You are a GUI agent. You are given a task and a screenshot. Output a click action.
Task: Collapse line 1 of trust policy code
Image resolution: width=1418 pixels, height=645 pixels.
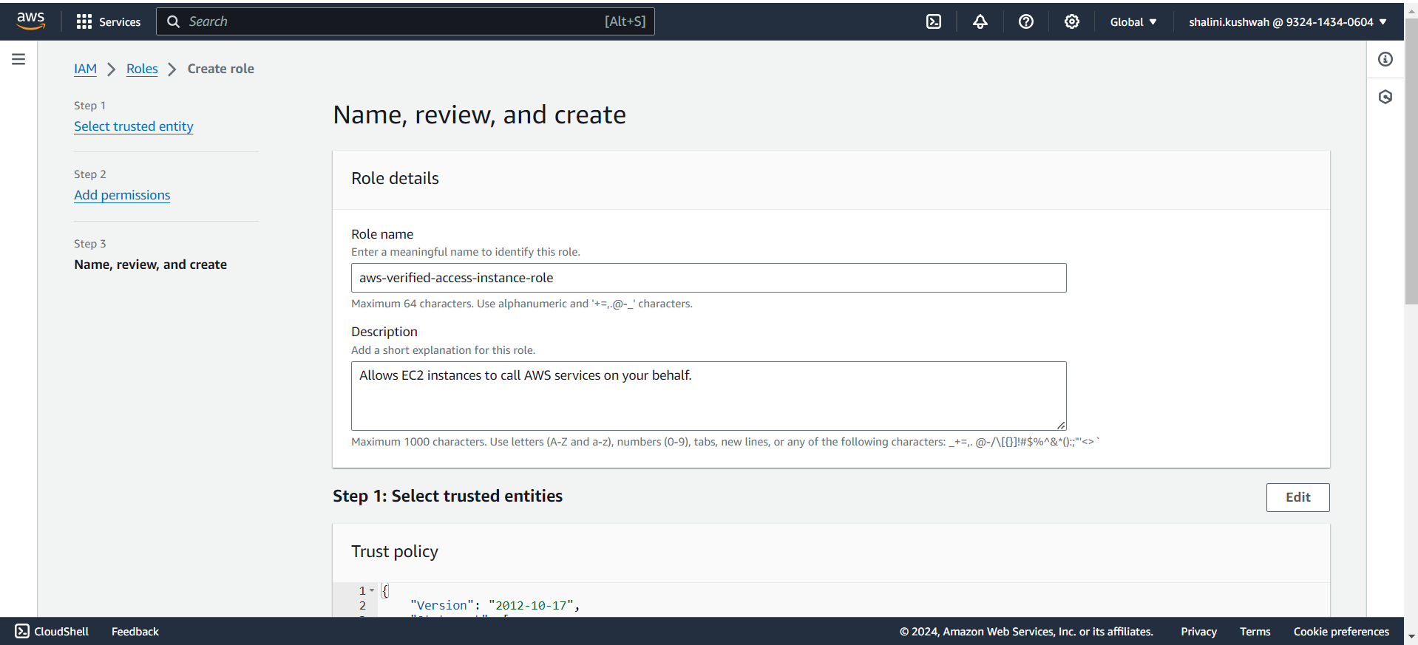(372, 590)
